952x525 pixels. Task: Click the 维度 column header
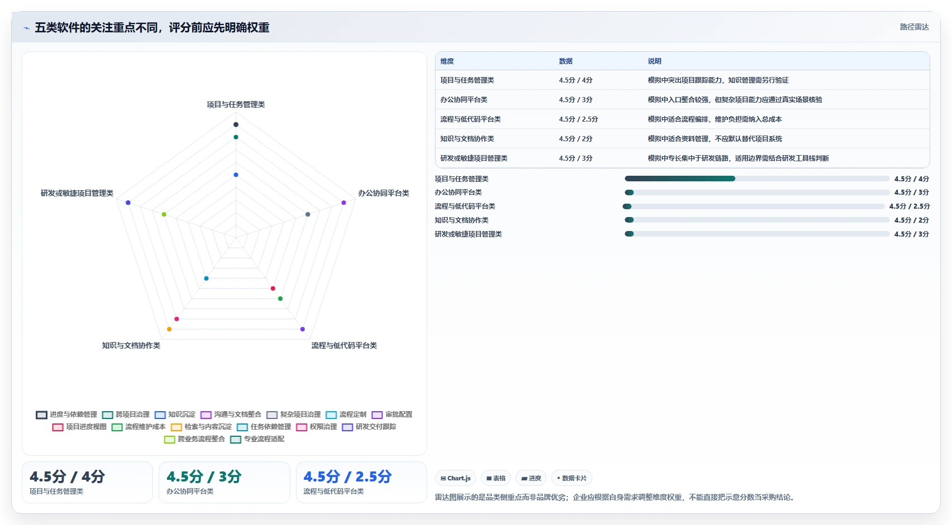tap(447, 61)
